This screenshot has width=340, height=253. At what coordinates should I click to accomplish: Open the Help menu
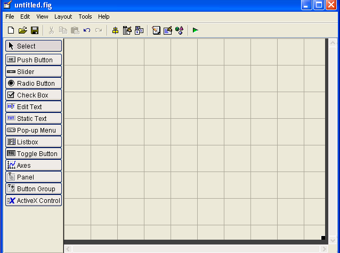coord(103,17)
